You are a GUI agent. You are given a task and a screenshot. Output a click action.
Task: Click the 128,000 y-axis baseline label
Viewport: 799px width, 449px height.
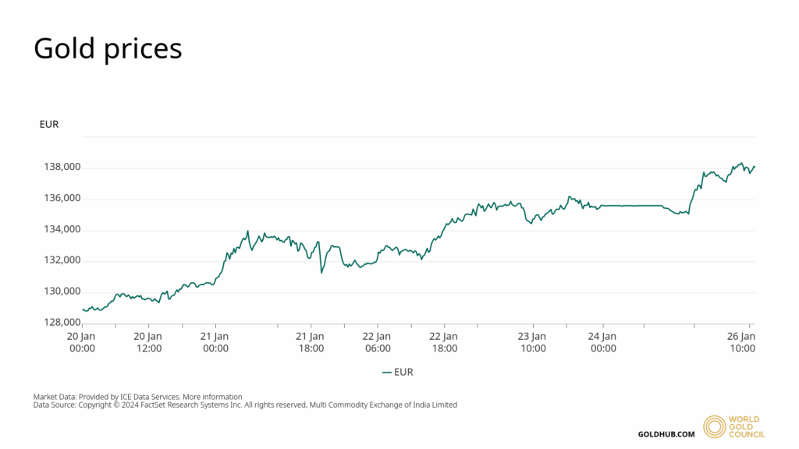point(61,322)
